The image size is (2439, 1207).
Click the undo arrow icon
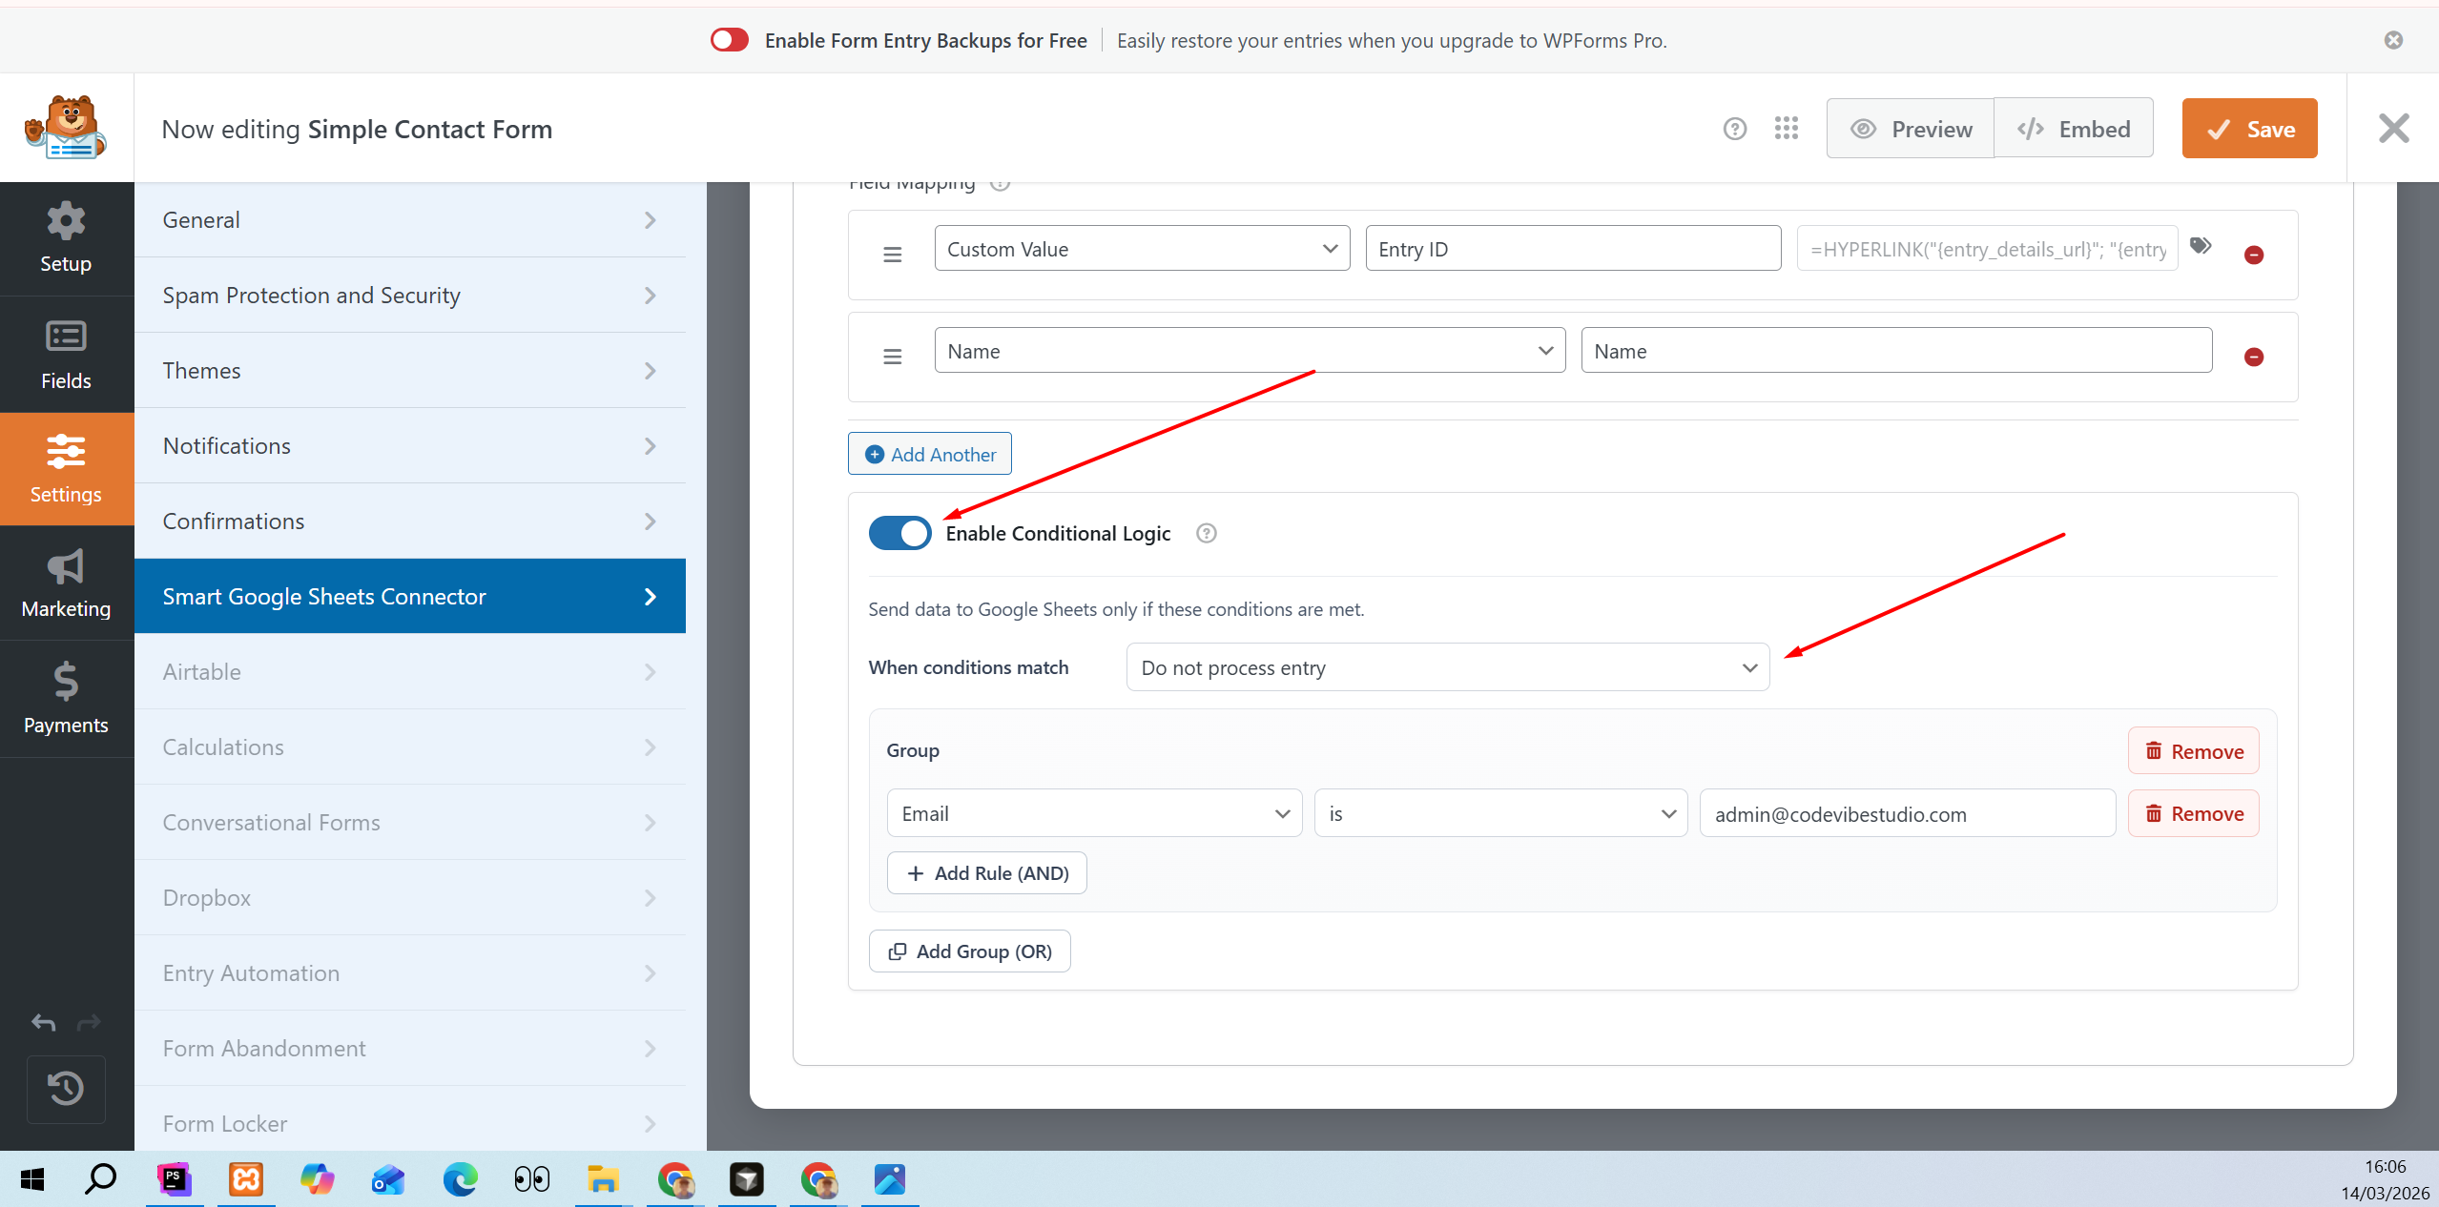point(43,1023)
